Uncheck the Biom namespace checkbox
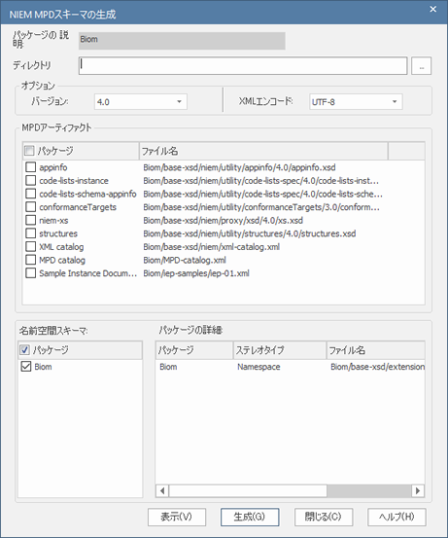 point(25,367)
